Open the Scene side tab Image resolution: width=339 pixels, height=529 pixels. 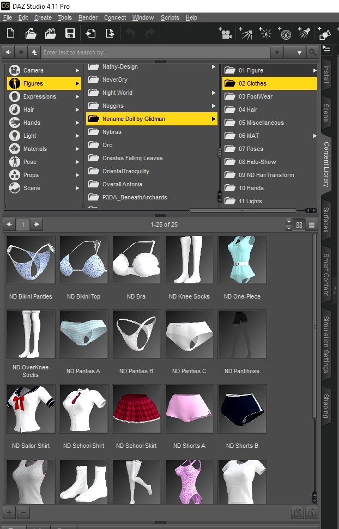tap(326, 113)
